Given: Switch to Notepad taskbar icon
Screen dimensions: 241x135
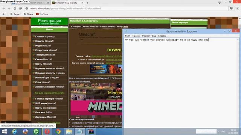Looking at the screenshot, I should (x=80, y=132).
